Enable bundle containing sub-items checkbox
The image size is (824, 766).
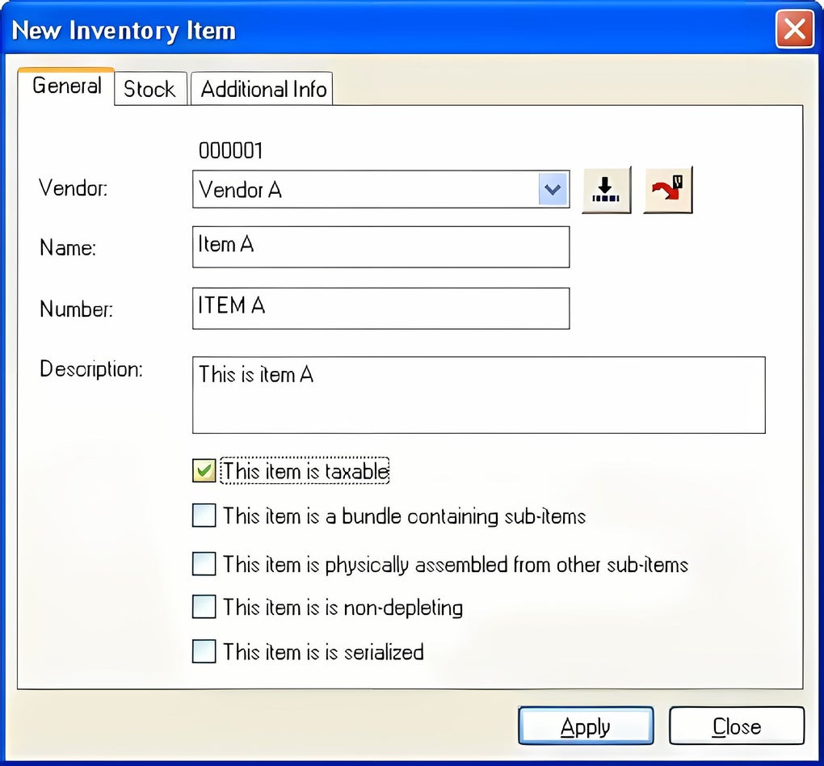click(x=204, y=516)
